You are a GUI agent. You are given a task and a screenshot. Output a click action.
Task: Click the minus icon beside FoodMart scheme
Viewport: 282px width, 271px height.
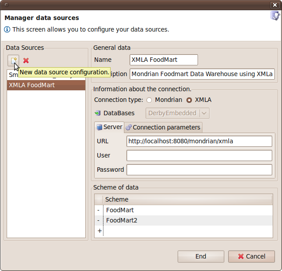99,210
